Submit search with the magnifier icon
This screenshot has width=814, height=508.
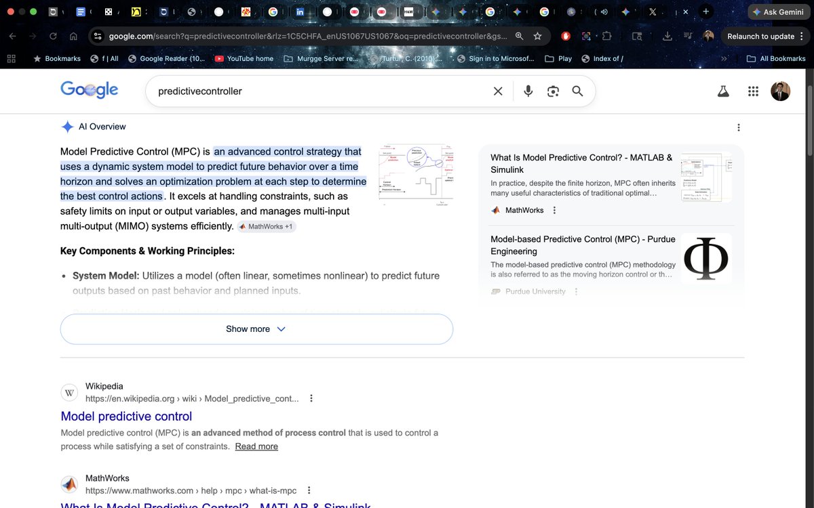point(577,91)
